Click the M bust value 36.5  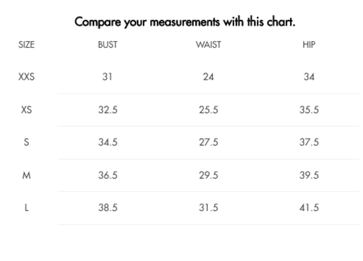coord(107,175)
